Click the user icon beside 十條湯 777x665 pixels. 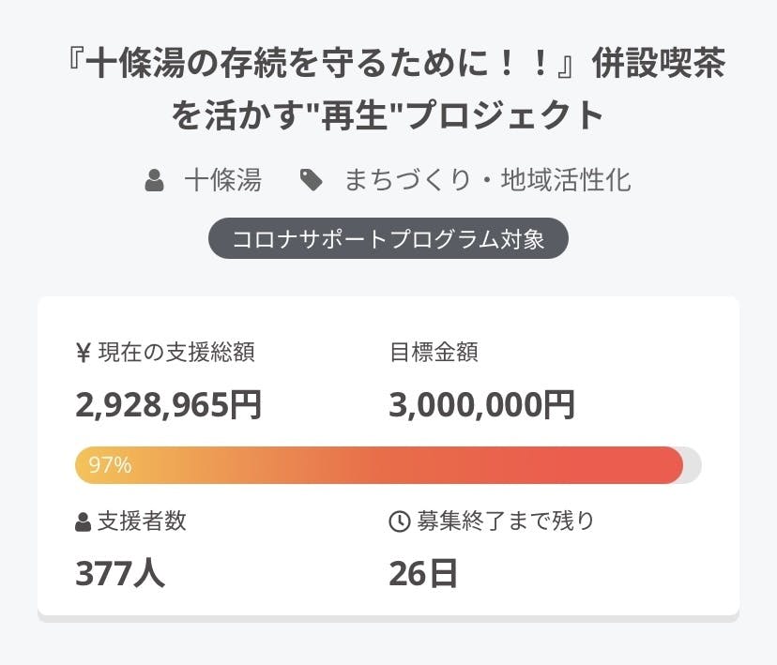[155, 180]
